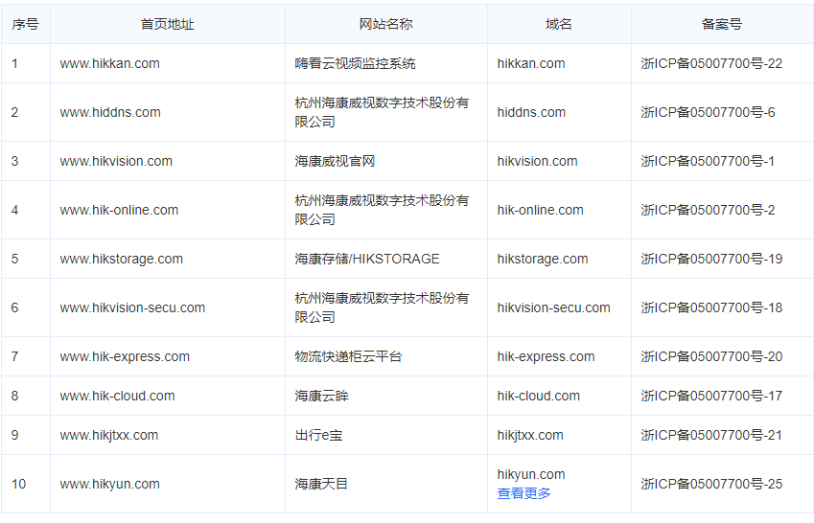The width and height of the screenshot is (814, 523).
Task: Click domain cell hikyun.com
Action: [531, 475]
